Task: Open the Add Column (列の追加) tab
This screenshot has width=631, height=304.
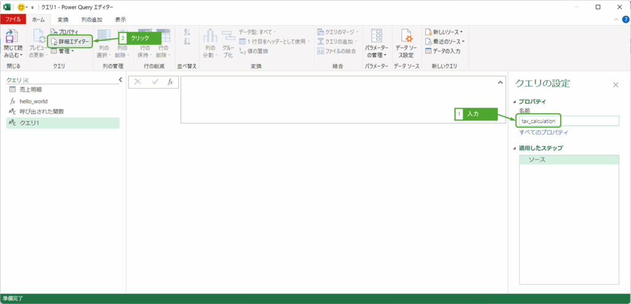Action: 92,20
